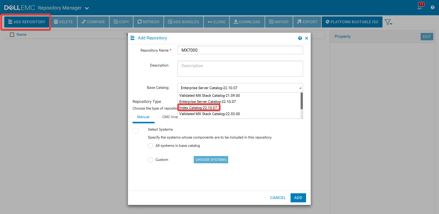Open the Copy tool
Screen dimensions: 439x214
click(116, 22)
